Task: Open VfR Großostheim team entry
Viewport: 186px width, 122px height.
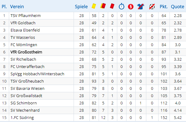Action: tap(26, 52)
